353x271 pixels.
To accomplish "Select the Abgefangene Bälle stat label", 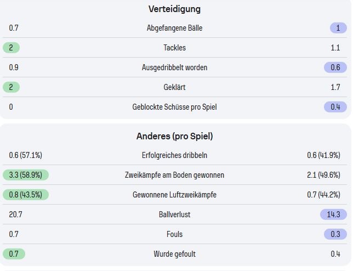I will [174, 28].
